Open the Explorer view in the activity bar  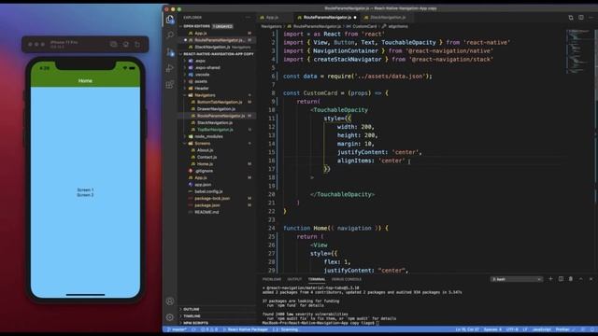coord(170,20)
